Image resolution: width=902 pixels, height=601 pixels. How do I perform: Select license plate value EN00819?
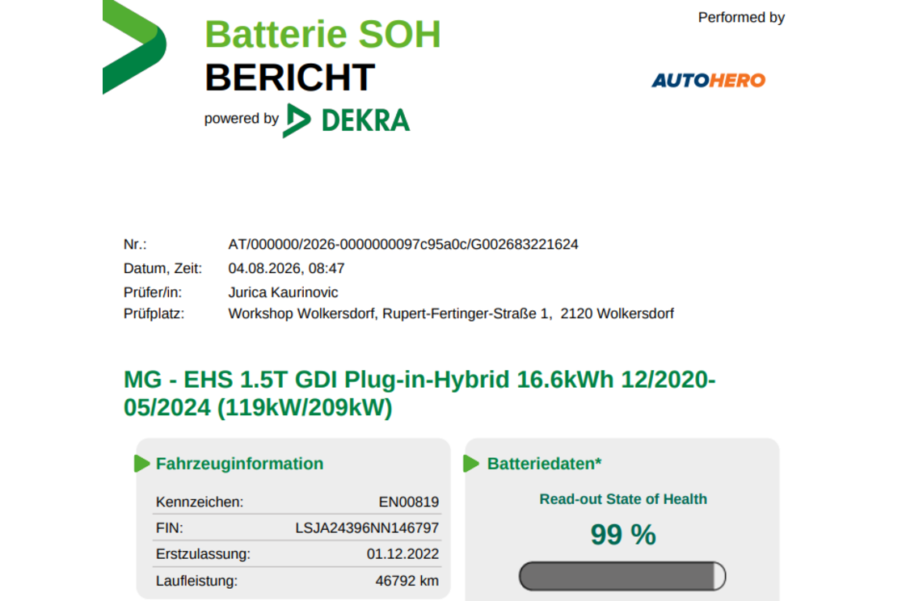(x=409, y=502)
